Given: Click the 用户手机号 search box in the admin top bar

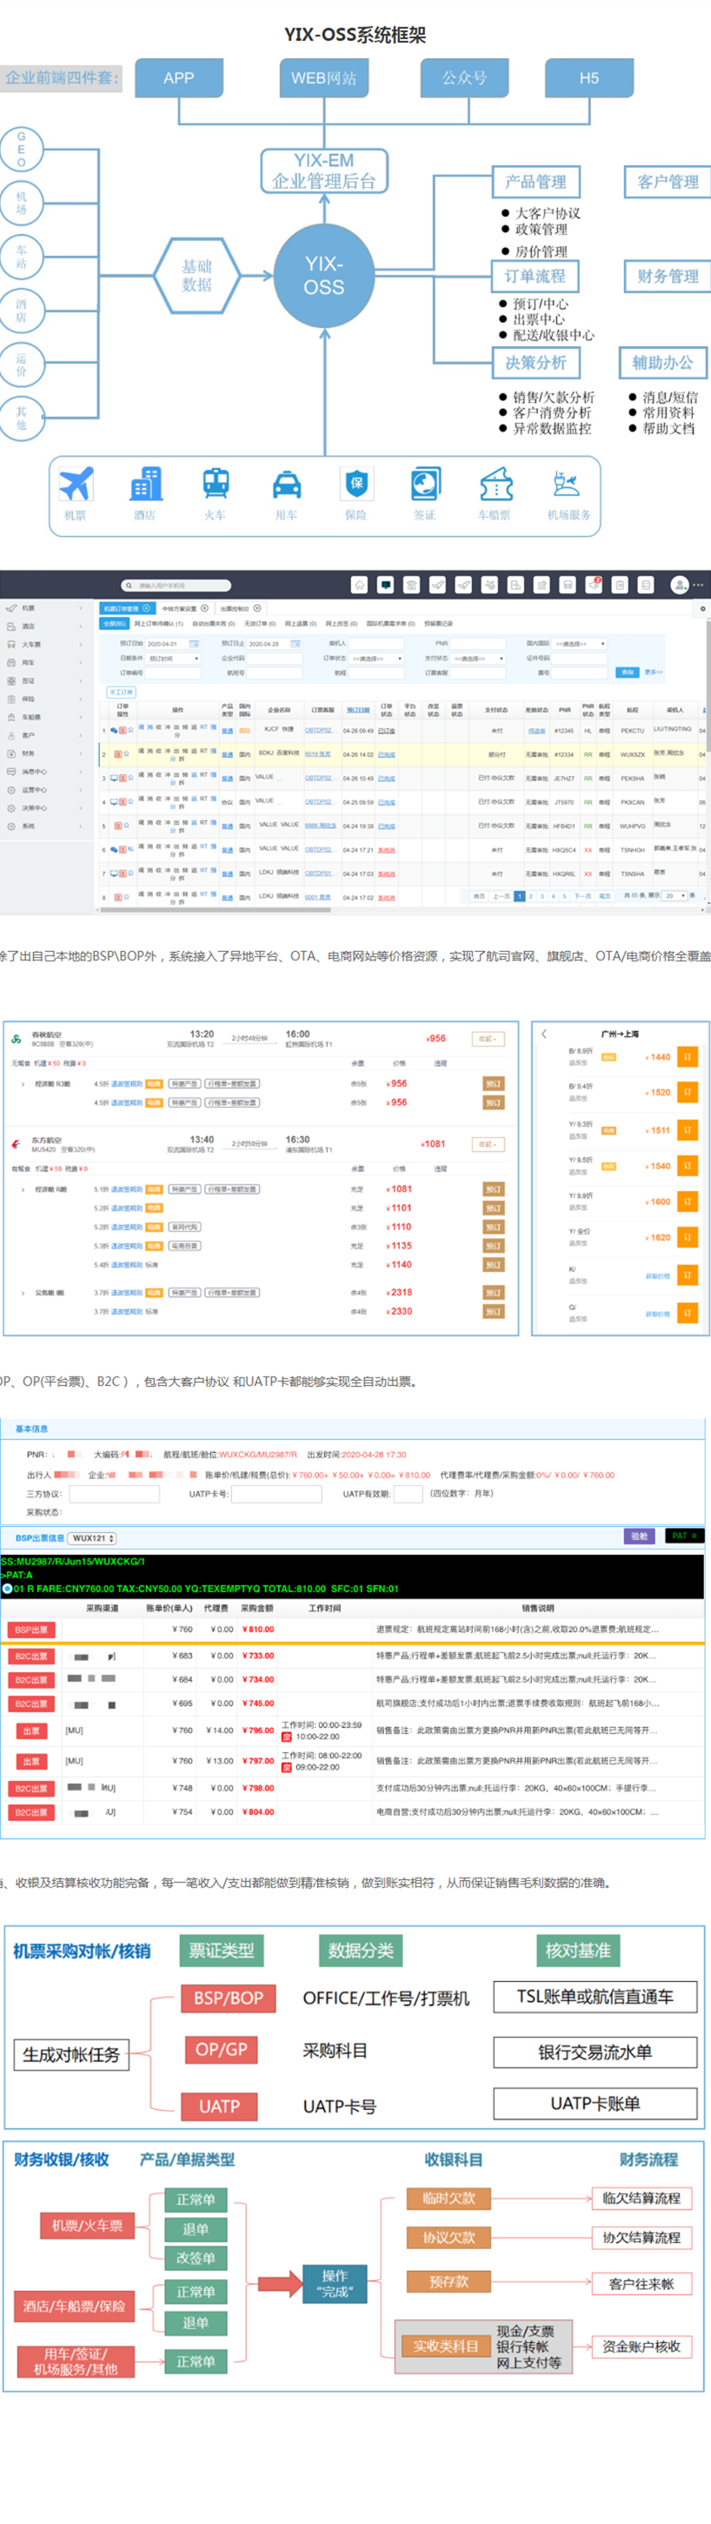Looking at the screenshot, I should [x=176, y=585].
